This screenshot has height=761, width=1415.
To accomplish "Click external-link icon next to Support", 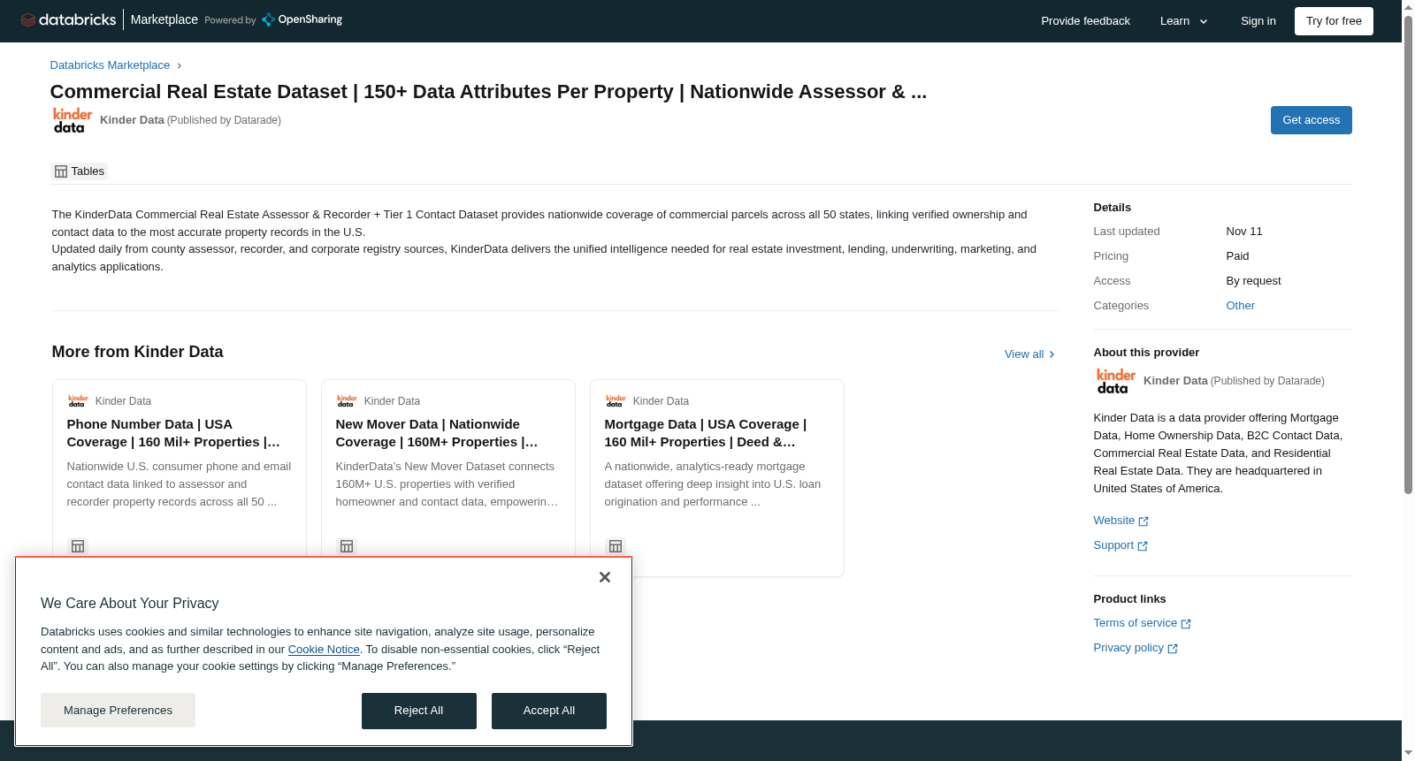I will [1143, 546].
